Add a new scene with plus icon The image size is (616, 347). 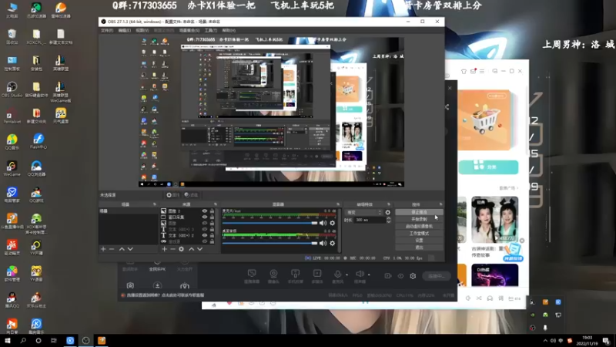(103, 249)
